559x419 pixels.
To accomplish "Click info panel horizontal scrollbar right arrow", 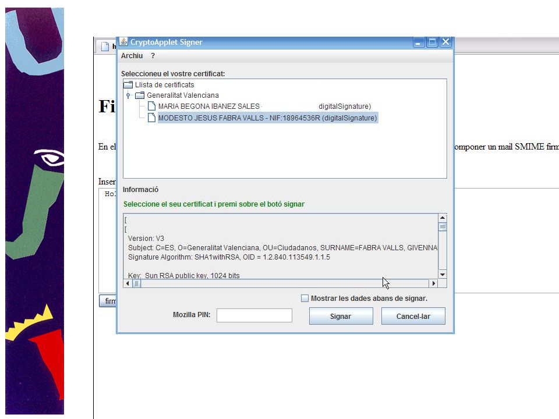I will pos(433,283).
